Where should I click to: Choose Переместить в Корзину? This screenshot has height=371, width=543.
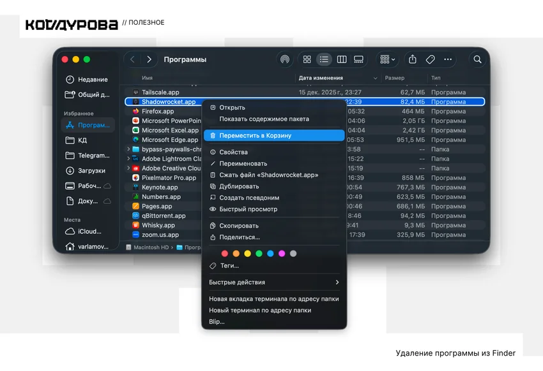click(274, 135)
